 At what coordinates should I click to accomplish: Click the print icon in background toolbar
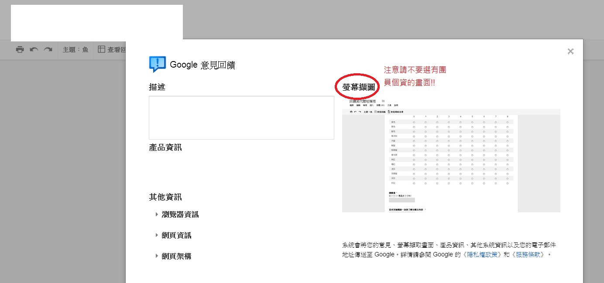point(20,49)
